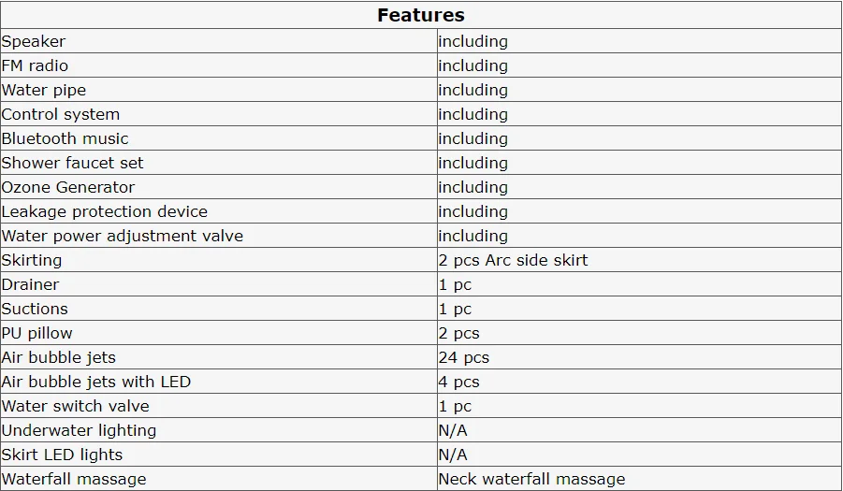Click Shower faucet set text
This screenshot has width=843, height=491.
pyautogui.click(x=73, y=163)
